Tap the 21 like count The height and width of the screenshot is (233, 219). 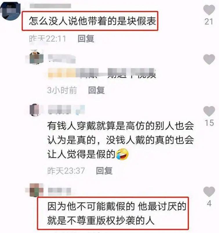209,21
